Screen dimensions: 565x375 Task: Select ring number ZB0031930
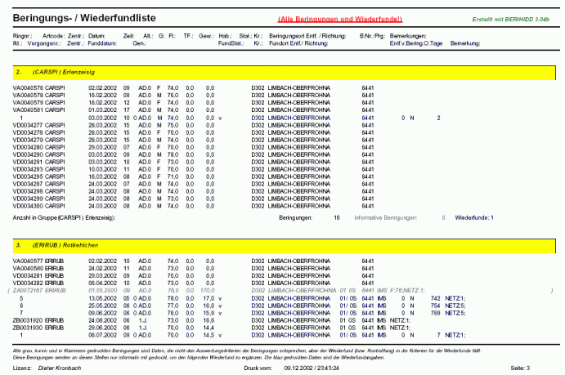[28, 328]
